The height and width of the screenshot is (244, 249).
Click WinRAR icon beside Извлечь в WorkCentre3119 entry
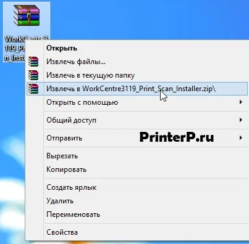click(33, 89)
